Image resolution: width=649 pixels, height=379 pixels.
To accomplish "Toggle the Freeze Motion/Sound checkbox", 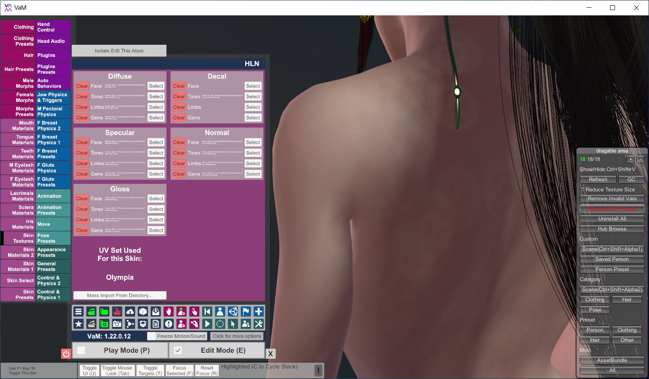I will [x=151, y=336].
